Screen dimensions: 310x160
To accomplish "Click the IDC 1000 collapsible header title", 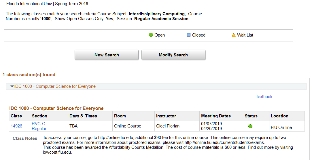I will click(x=55, y=86).
